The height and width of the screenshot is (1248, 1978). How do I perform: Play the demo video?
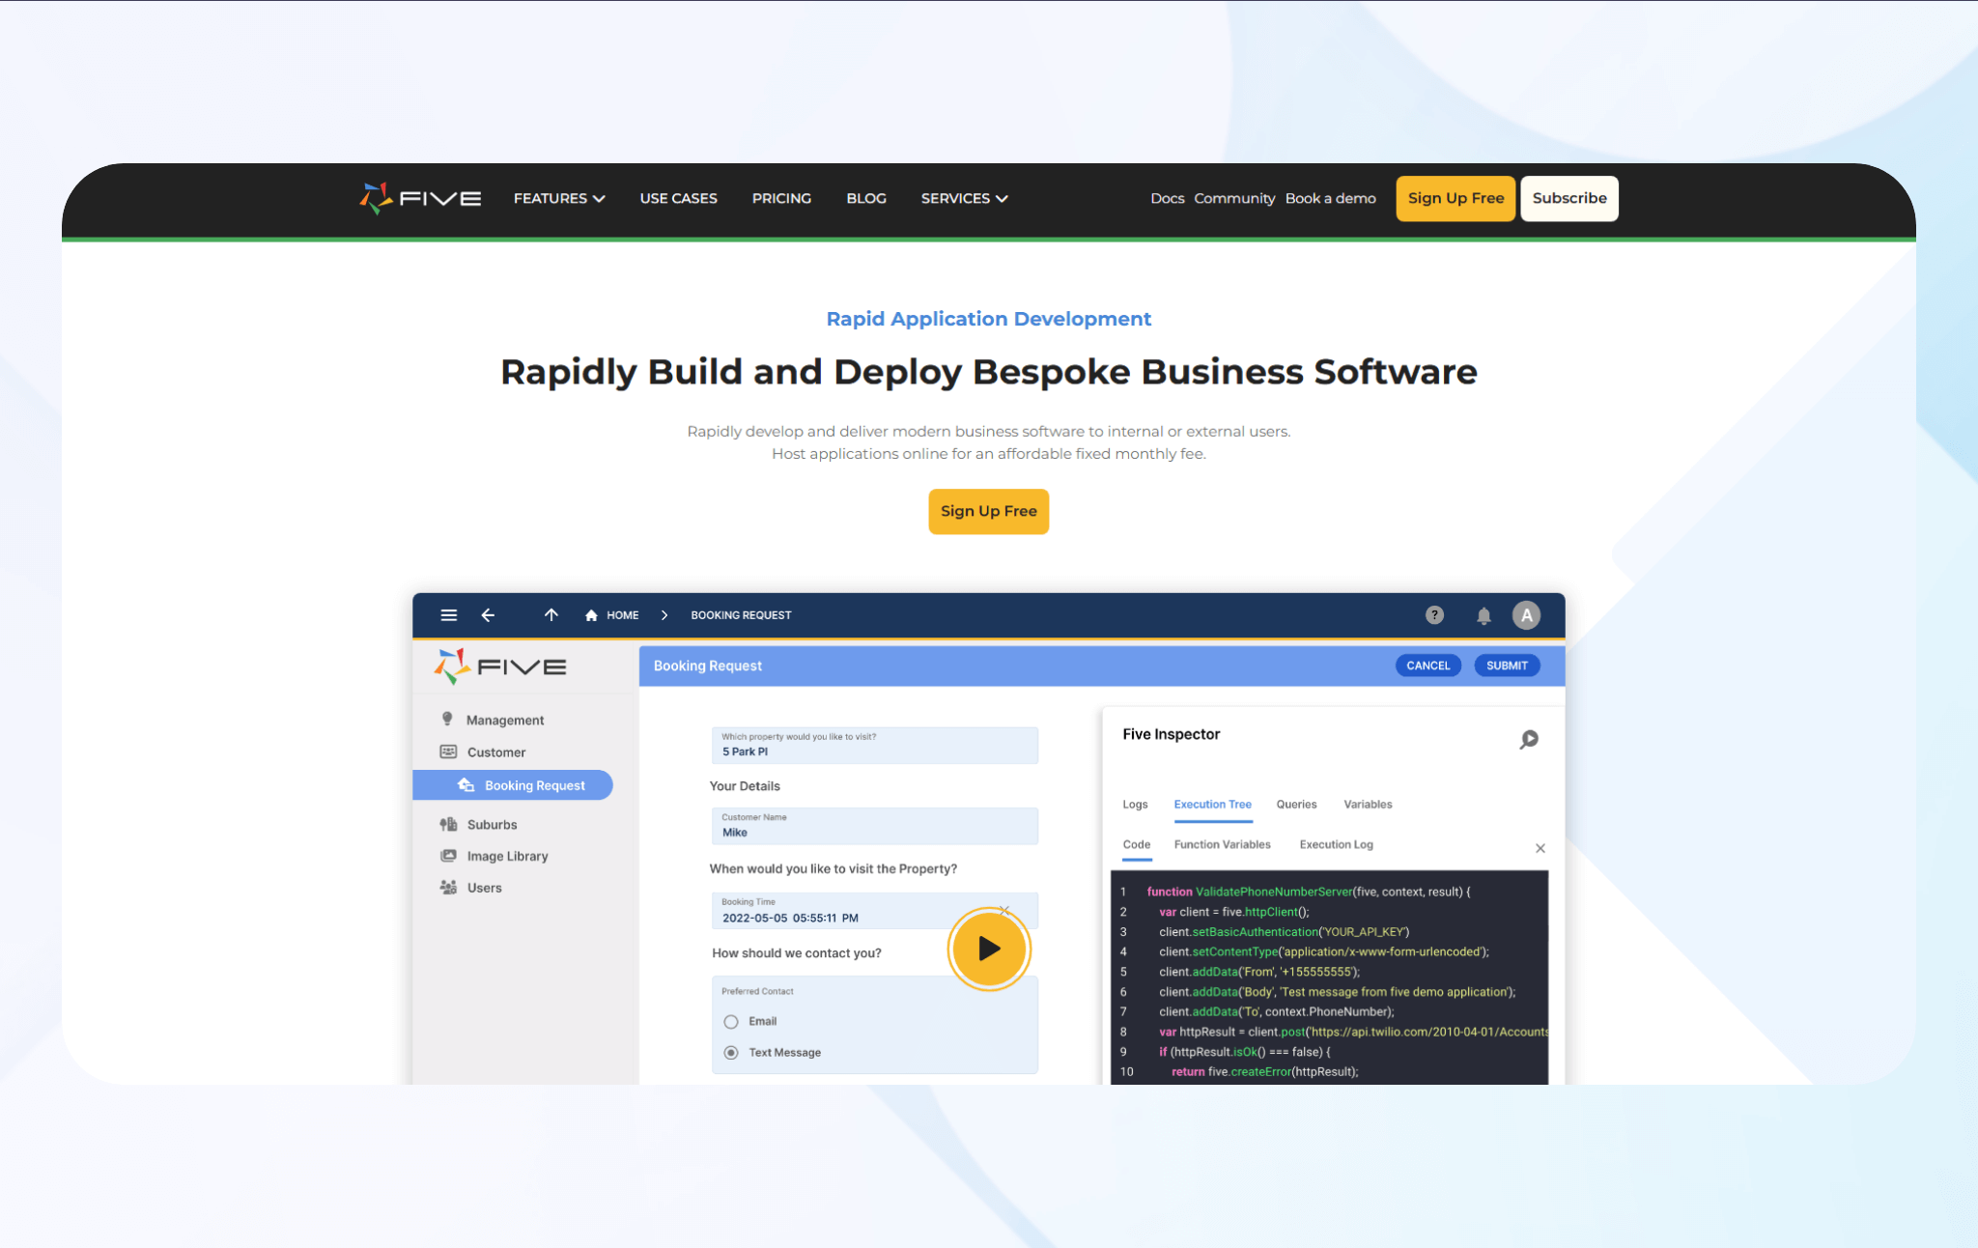(988, 949)
